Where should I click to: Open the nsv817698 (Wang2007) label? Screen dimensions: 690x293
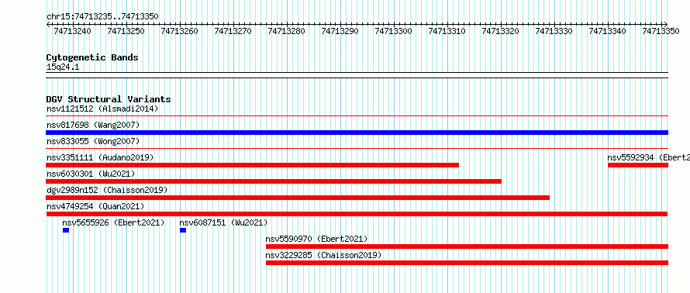click(x=93, y=125)
